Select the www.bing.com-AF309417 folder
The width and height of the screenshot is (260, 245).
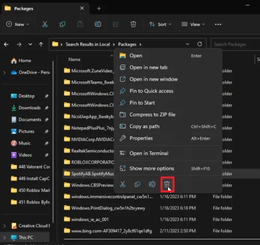108,231
